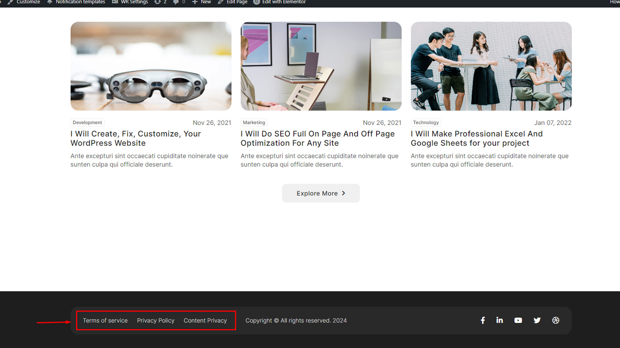Viewport: 620px width, 348px height.
Task: Click the Explore More button
Action: (x=321, y=193)
